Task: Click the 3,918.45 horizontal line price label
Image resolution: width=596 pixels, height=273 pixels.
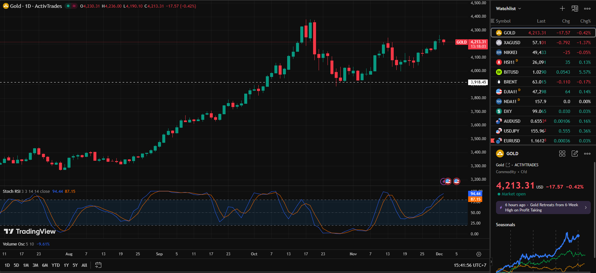Action: click(x=478, y=82)
